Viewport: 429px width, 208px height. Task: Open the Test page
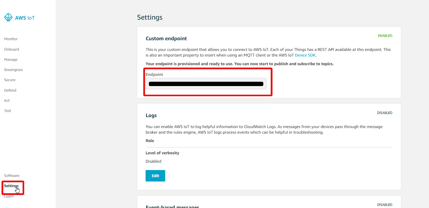click(8, 111)
